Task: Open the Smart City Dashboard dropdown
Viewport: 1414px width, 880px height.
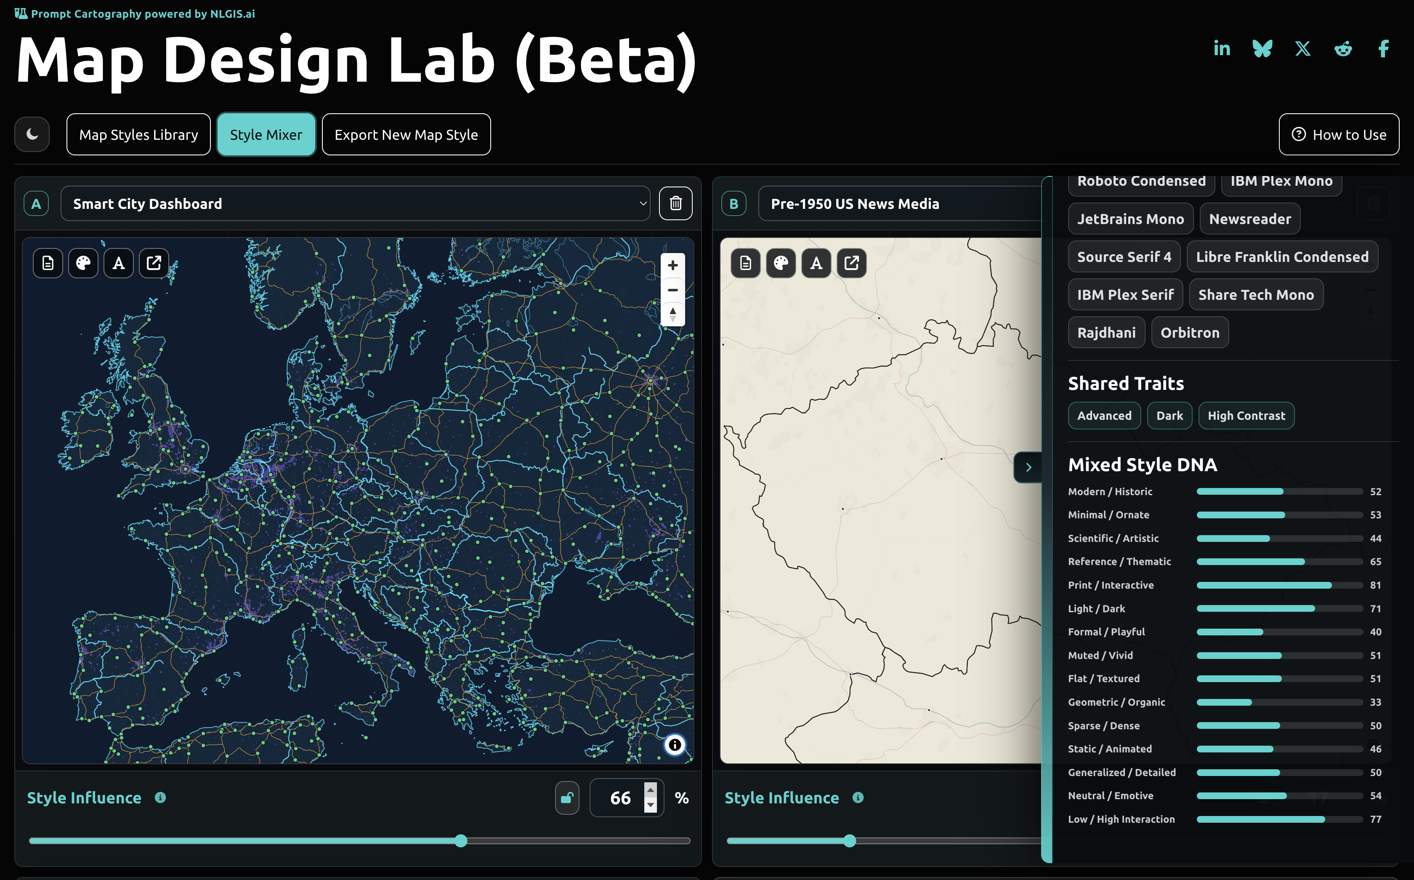Action: coord(355,204)
